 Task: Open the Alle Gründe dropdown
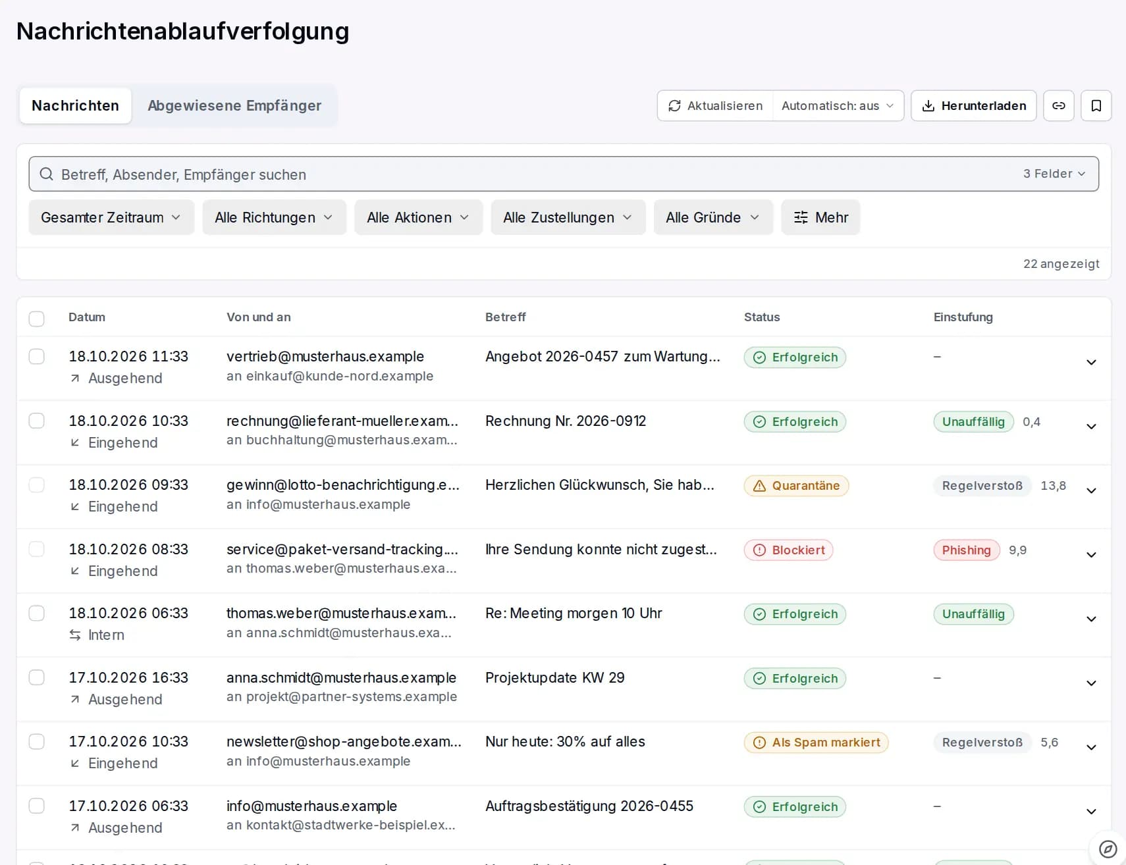[x=713, y=217]
